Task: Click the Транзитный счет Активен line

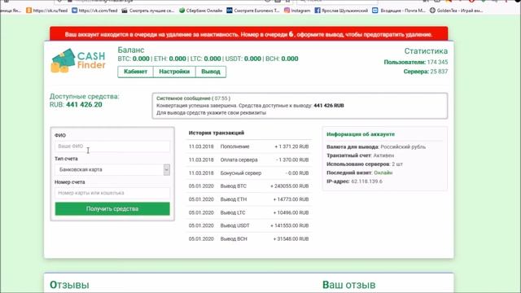Action: click(x=360, y=155)
